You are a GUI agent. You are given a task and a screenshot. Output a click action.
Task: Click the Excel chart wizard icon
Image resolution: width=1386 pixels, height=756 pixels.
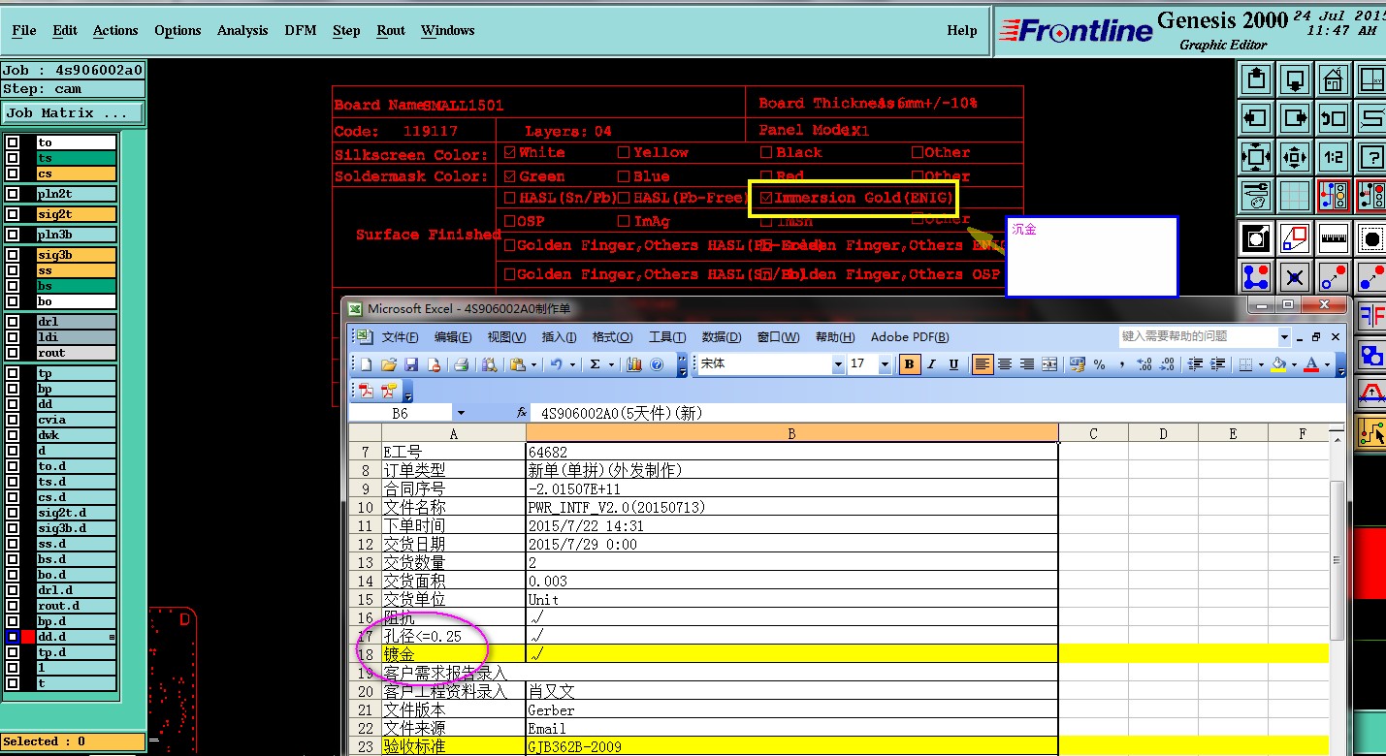coord(635,364)
